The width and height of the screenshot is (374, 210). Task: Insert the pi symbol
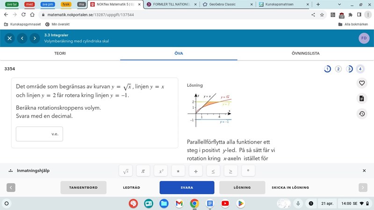pyautogui.click(x=143, y=171)
